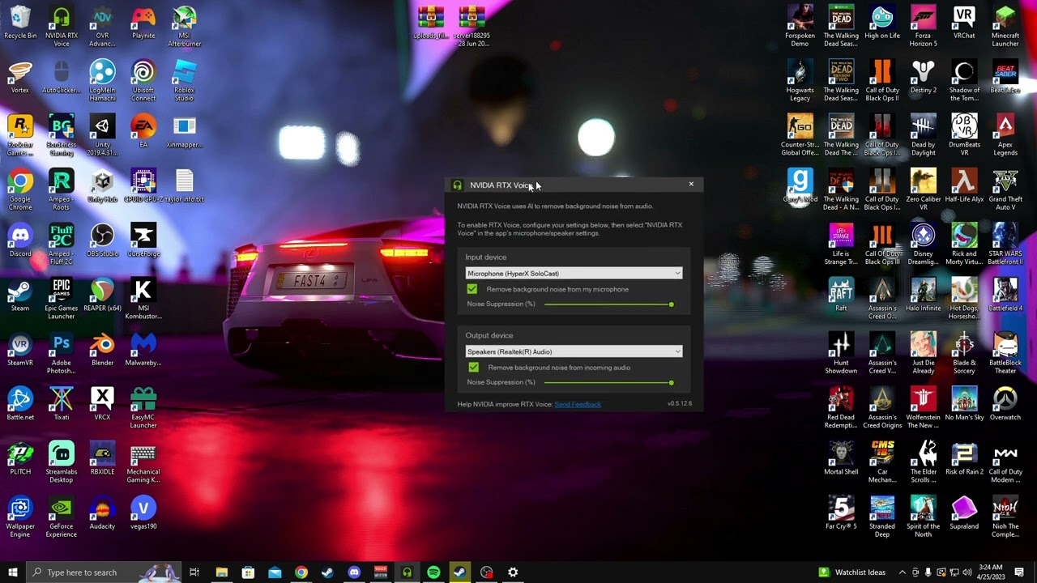Select the Raft desktop icon
1037x583 pixels.
pos(841,296)
